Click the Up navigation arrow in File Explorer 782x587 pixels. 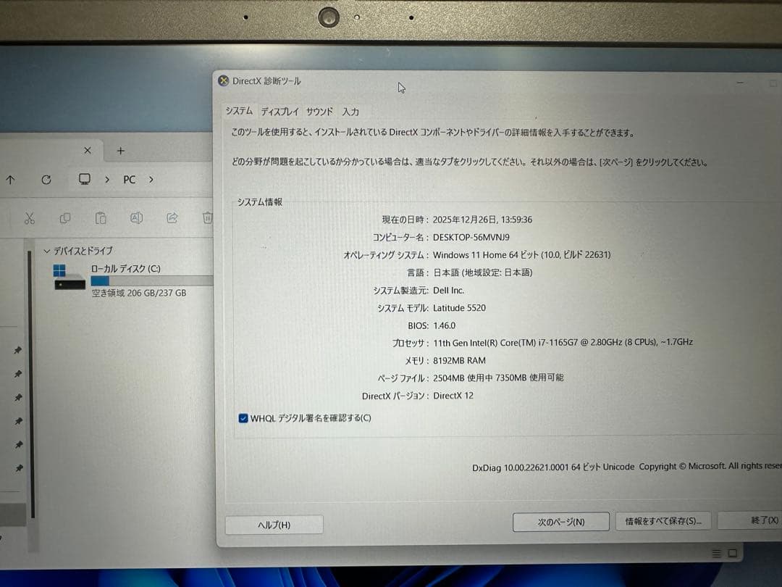[9, 179]
